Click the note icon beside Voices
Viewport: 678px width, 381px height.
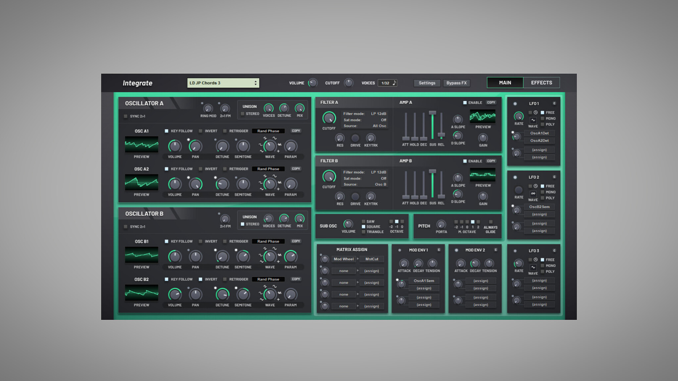pyautogui.click(x=394, y=83)
